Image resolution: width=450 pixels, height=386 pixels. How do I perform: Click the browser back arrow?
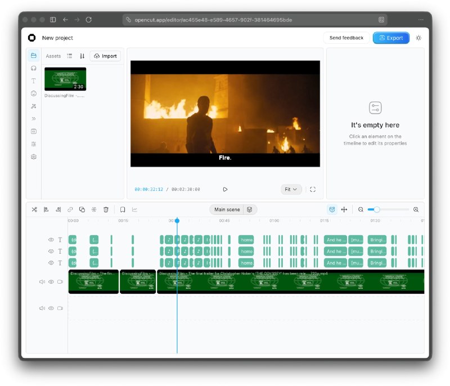pos(65,20)
